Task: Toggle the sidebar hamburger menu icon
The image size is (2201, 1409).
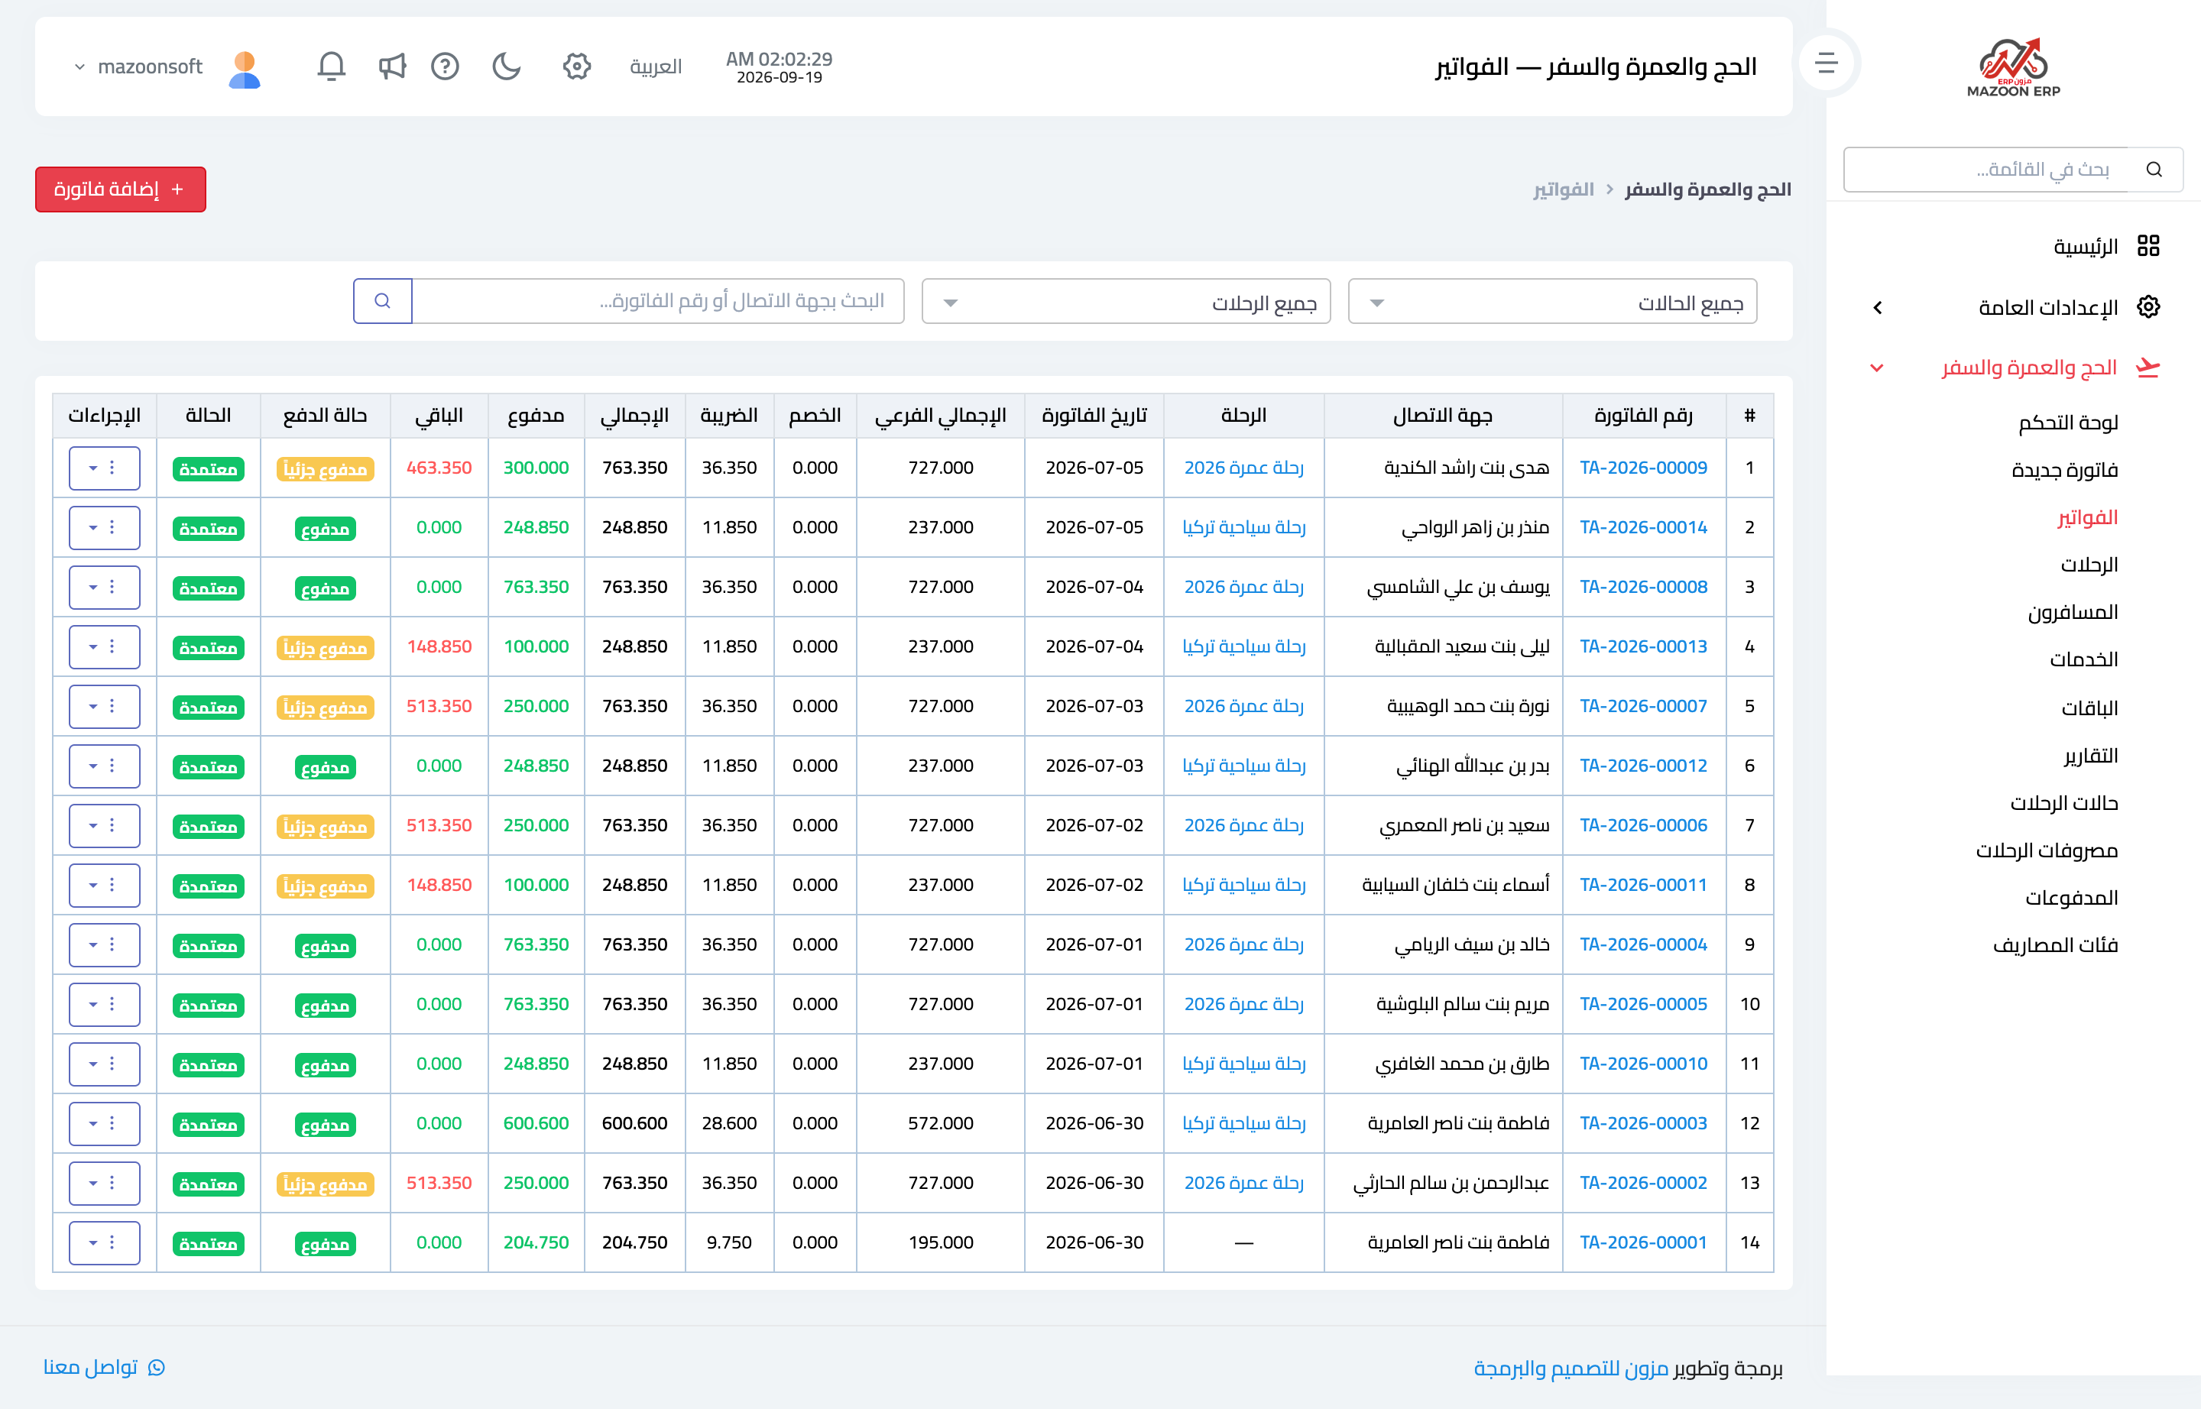Action: 1827,63
